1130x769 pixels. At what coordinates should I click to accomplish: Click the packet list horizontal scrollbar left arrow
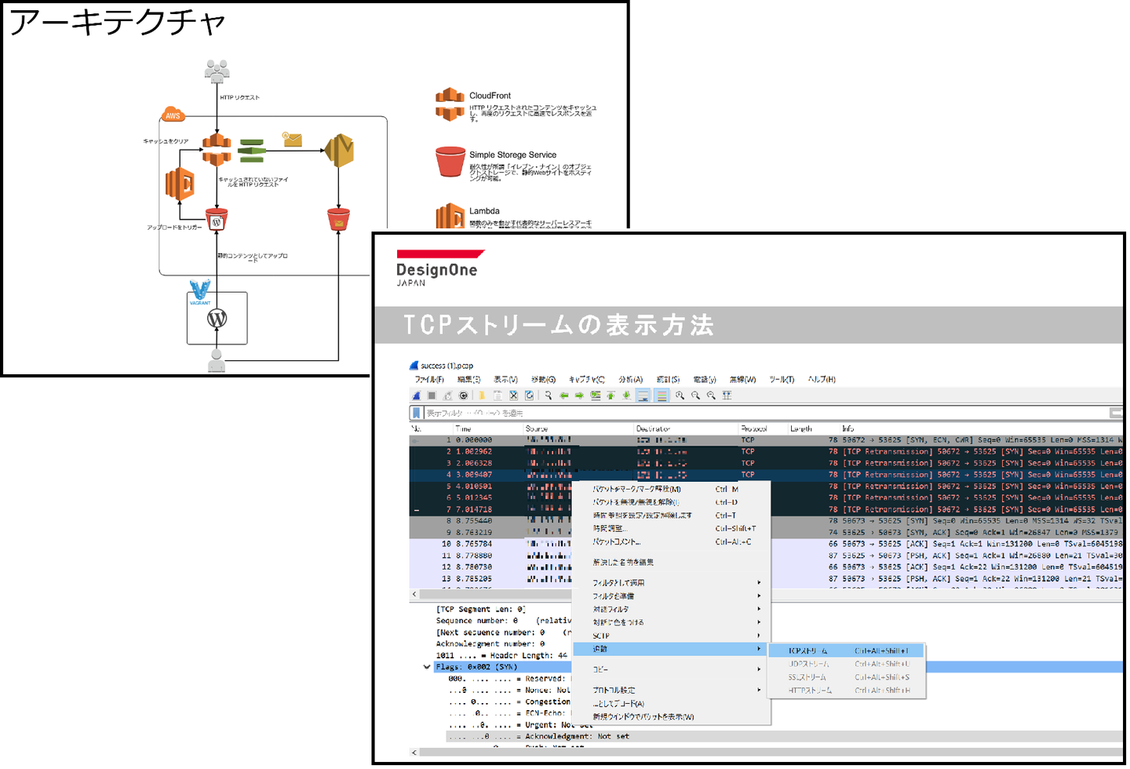click(414, 595)
